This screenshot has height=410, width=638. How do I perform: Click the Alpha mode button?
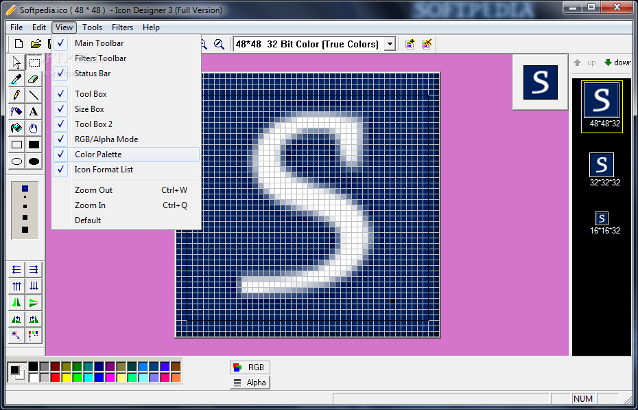click(250, 383)
